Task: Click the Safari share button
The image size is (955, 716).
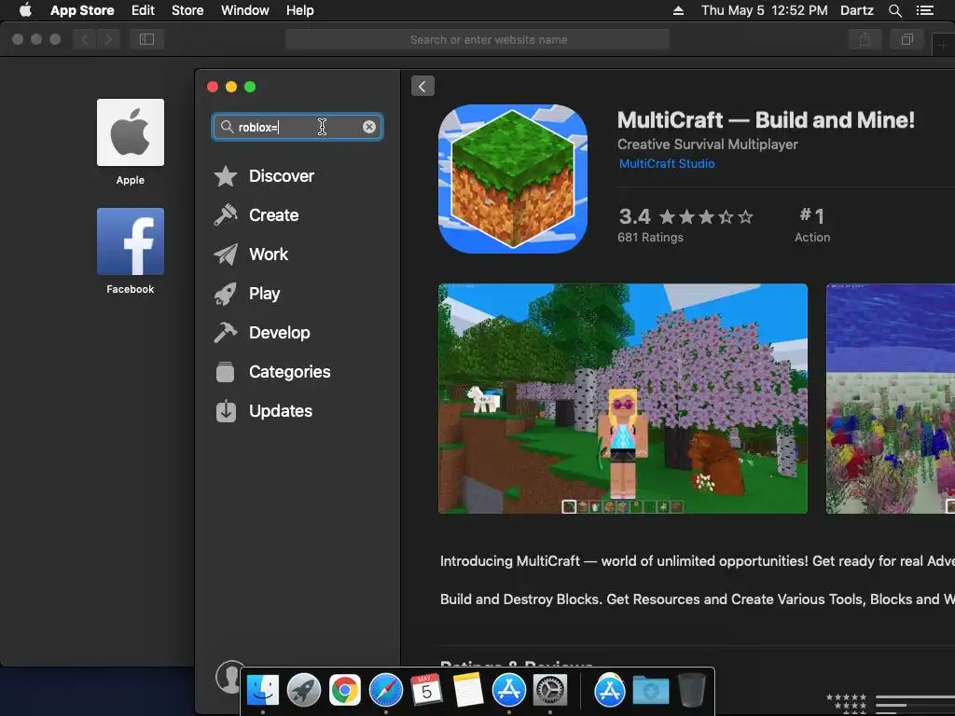Action: click(865, 39)
